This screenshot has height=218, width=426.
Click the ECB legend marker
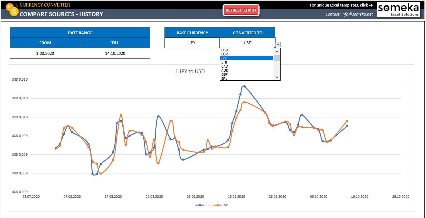click(x=199, y=205)
